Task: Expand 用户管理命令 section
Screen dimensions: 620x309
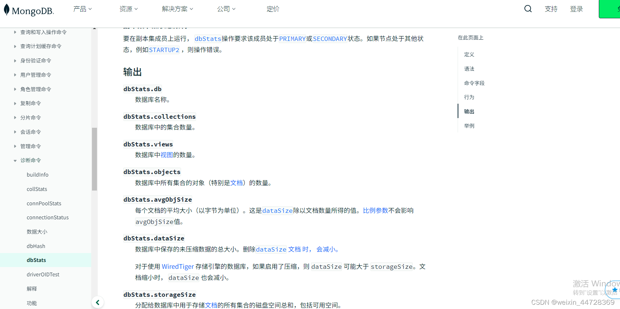Action: [36, 75]
